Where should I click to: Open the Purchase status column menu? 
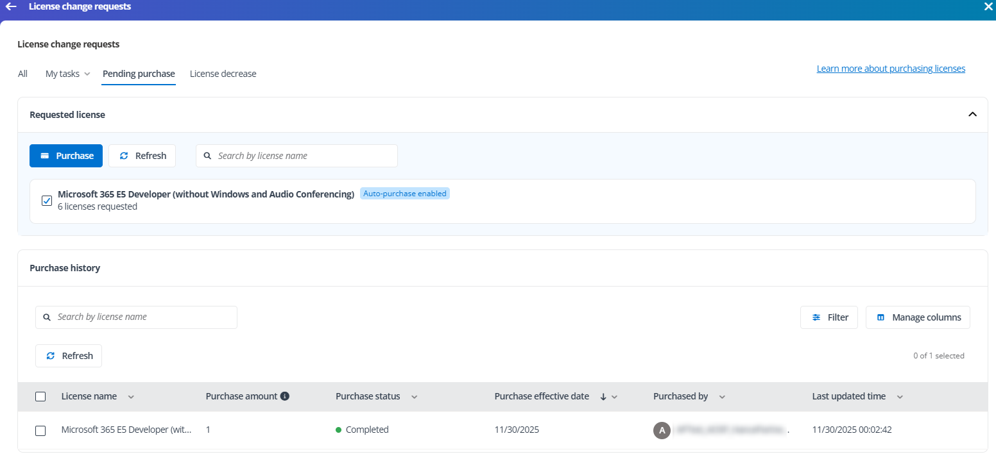tap(414, 397)
